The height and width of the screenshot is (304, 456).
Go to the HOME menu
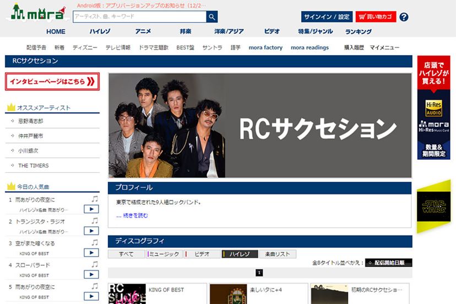point(56,31)
